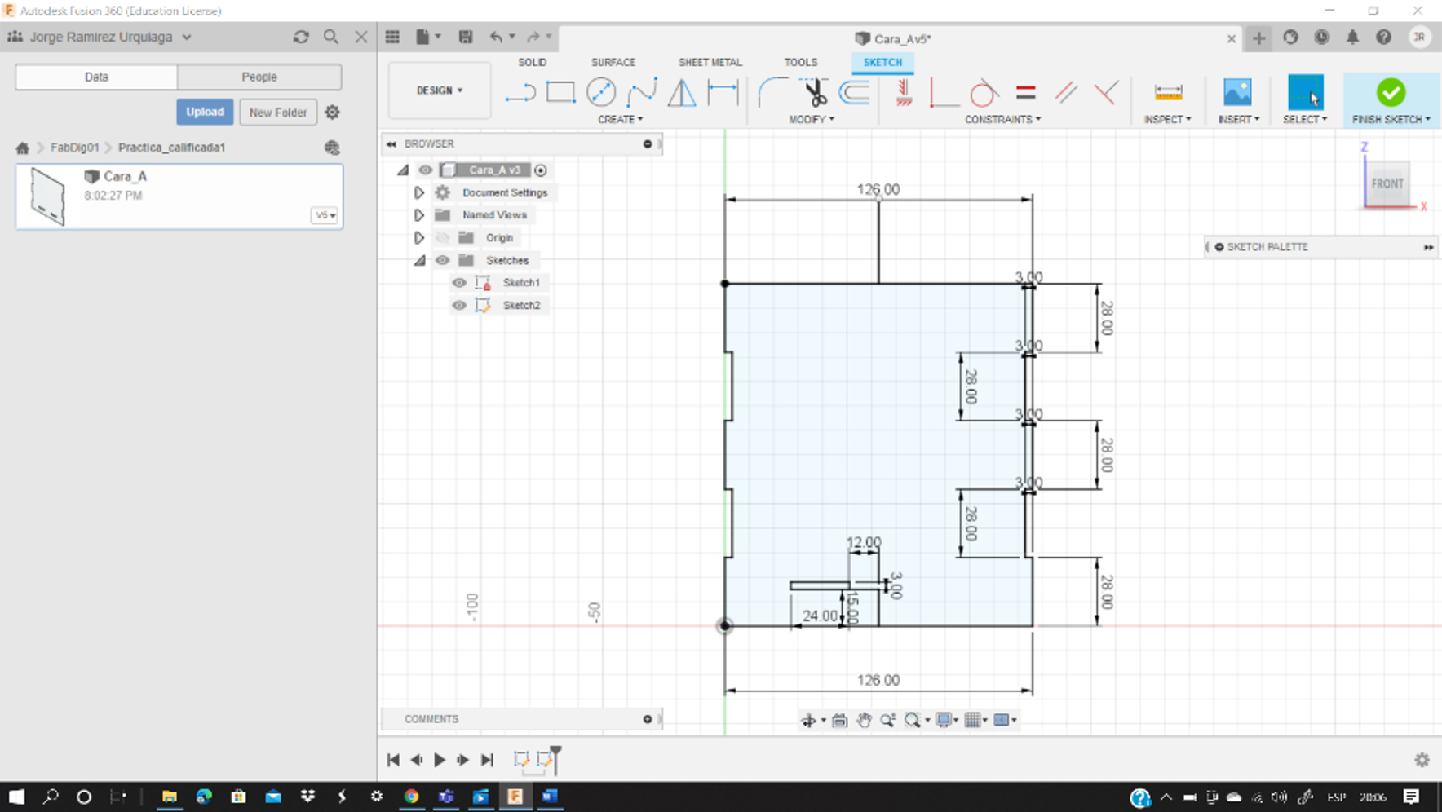The image size is (1442, 812).
Task: Apply Parallel constraint
Action: click(x=1066, y=92)
